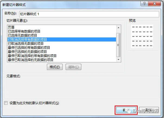Select 页眉 in the element list
Image resolution: width=164 pixels, height=118 pixels.
pyautogui.click(x=62, y=27)
